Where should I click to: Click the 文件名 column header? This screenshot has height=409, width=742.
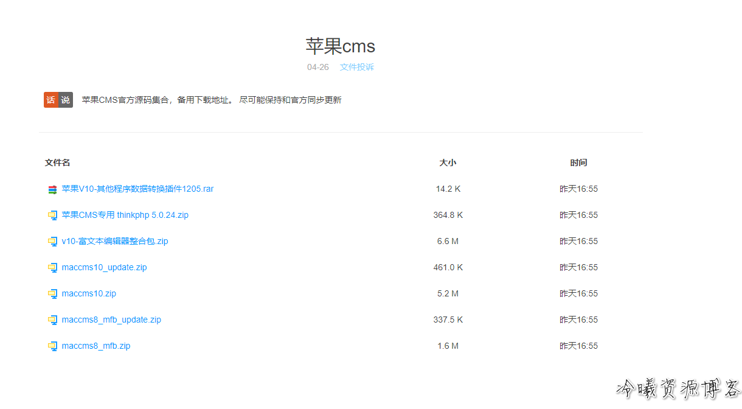tap(57, 163)
